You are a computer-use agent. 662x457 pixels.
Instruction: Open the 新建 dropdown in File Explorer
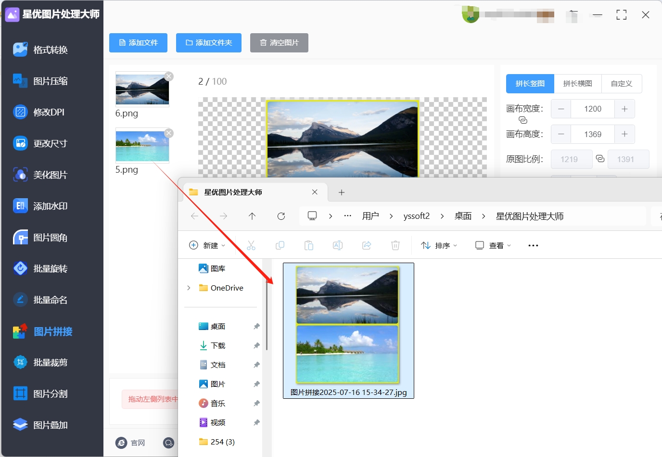coord(207,245)
